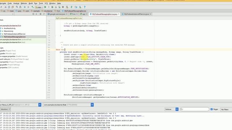Open the No Filters dropdown
This screenshot has height=130, width=232.
pyautogui.click(x=226, y=109)
